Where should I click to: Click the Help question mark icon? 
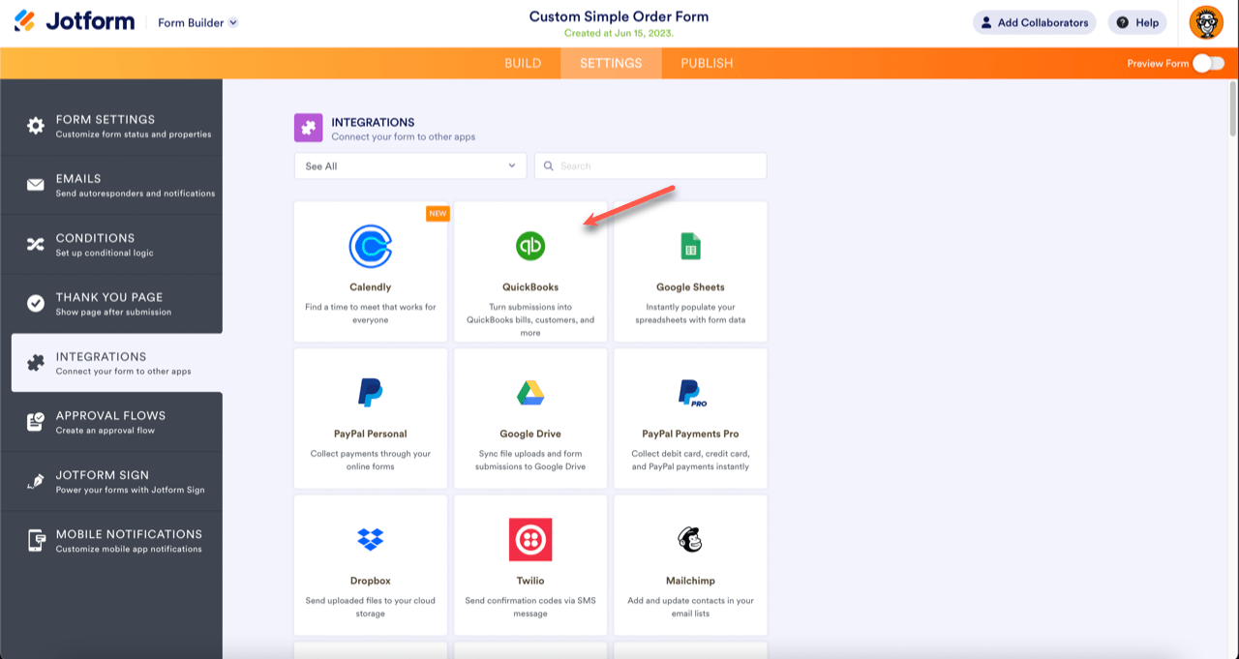1123,22
